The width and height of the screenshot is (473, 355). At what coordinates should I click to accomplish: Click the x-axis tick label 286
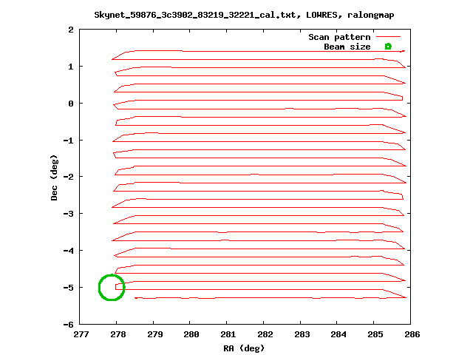click(412, 334)
